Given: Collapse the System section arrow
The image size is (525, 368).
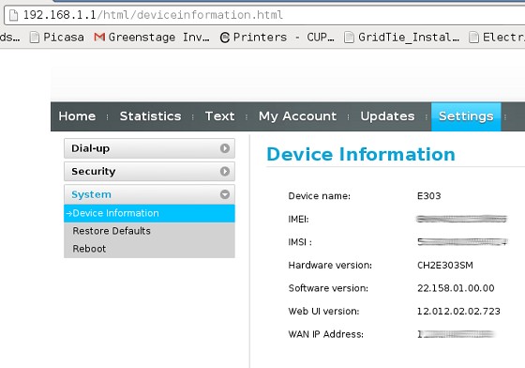Looking at the screenshot, I should click(225, 194).
